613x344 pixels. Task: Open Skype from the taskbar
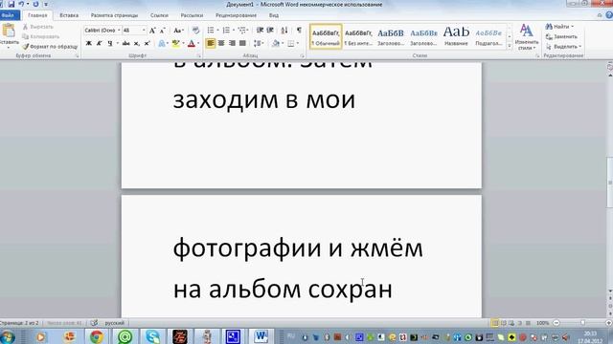(152, 336)
